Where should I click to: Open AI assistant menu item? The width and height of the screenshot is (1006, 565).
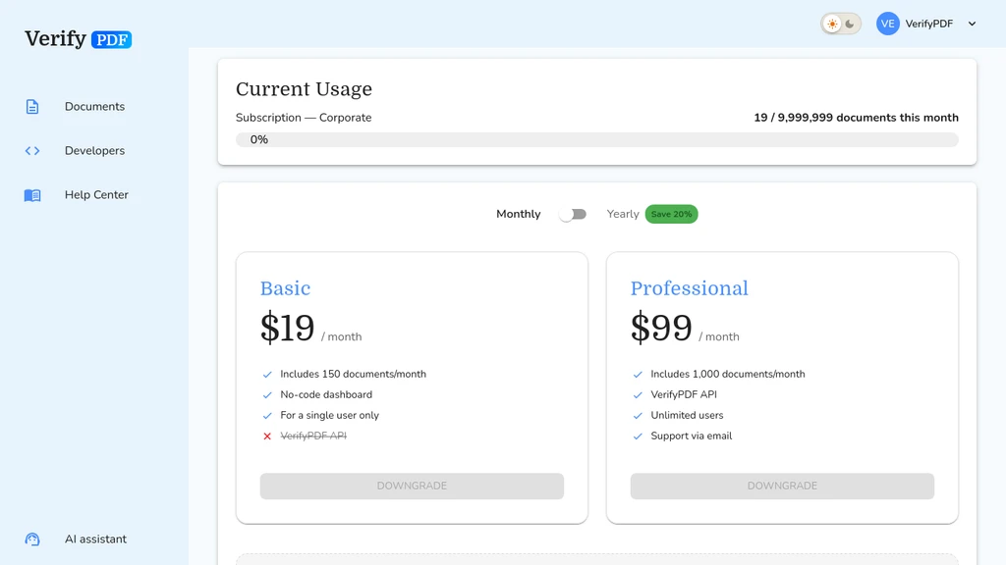pos(95,539)
